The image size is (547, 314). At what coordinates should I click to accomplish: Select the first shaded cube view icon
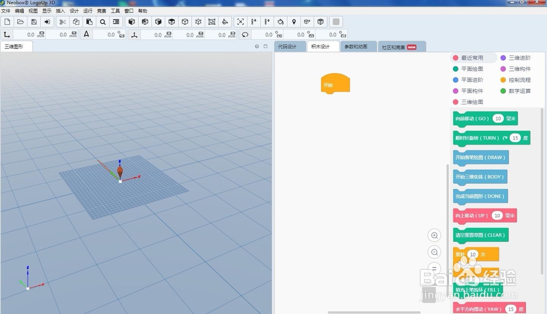pos(131,22)
